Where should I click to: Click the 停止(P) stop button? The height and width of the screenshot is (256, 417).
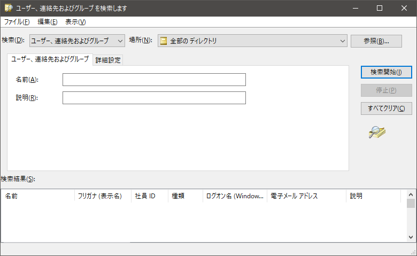click(x=386, y=90)
